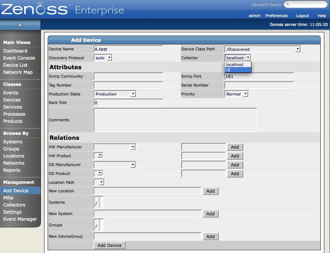Click the Collector dropdown arrow
Viewport: 330px width, 253px height.
click(x=248, y=57)
